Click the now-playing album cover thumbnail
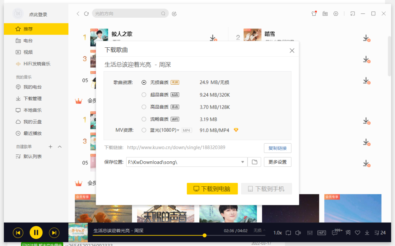 (78, 233)
